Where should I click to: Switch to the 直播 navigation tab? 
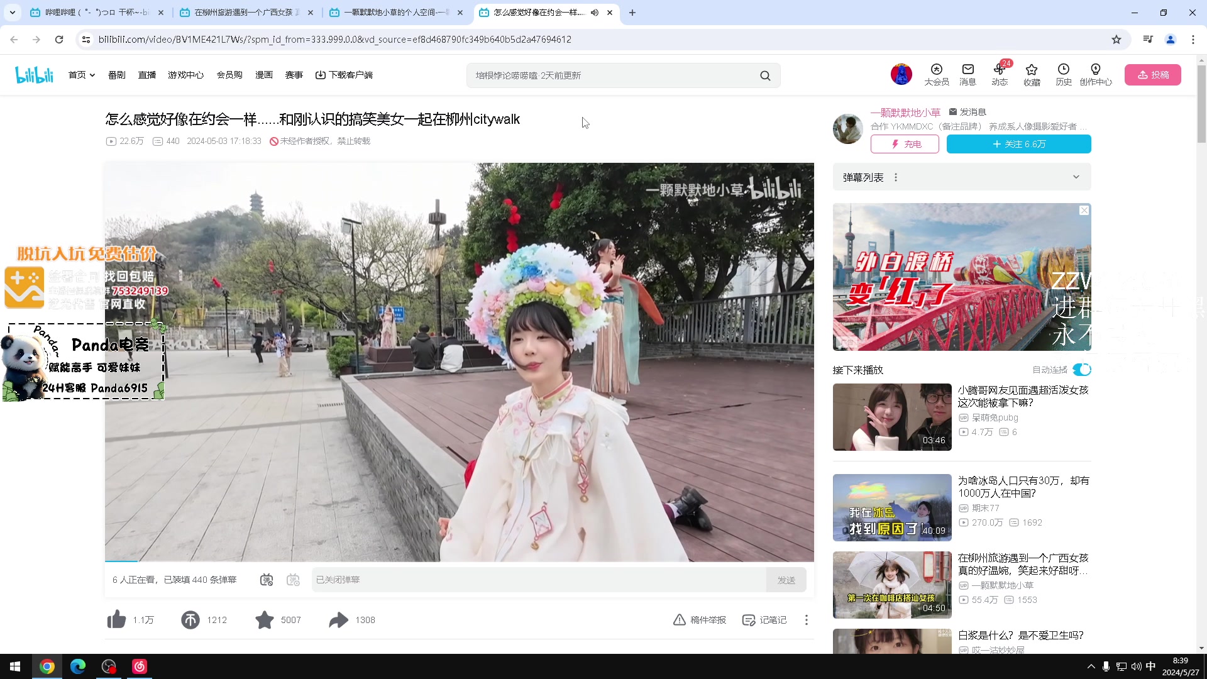[147, 74]
